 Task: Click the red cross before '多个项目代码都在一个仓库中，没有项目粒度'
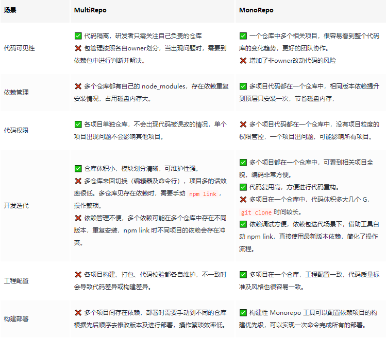(x=243, y=124)
